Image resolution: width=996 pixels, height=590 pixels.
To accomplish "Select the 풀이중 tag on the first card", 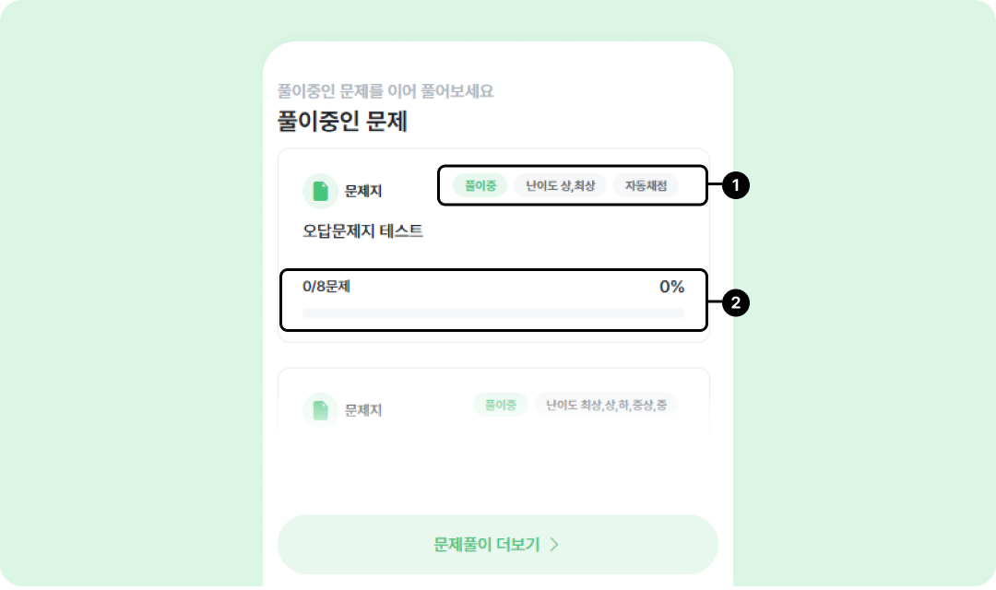I will 480,185.
